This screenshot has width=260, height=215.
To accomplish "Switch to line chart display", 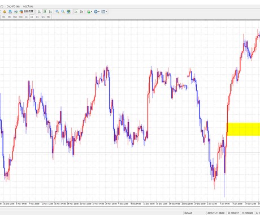I will [50, 12].
